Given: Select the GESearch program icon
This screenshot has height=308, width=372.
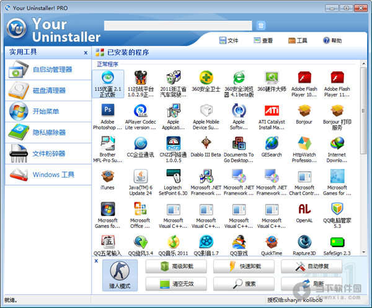Looking at the screenshot, I should (x=272, y=147).
